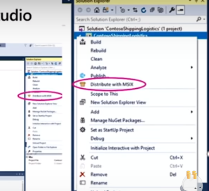
Task: Select the Solution 'ContosoShippingLogistics' node
Action: click(135, 29)
